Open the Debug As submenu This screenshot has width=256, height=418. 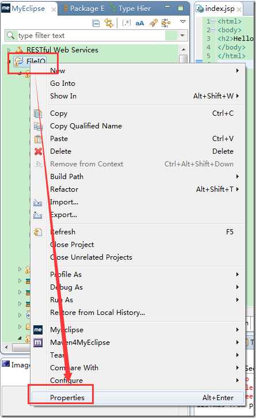[137, 287]
